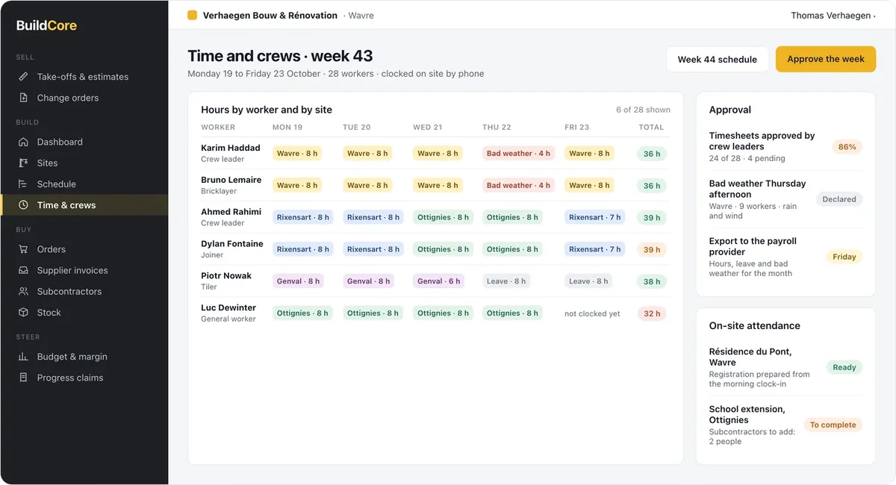
Task: Click the Friday payroll export badge
Action: pos(844,257)
